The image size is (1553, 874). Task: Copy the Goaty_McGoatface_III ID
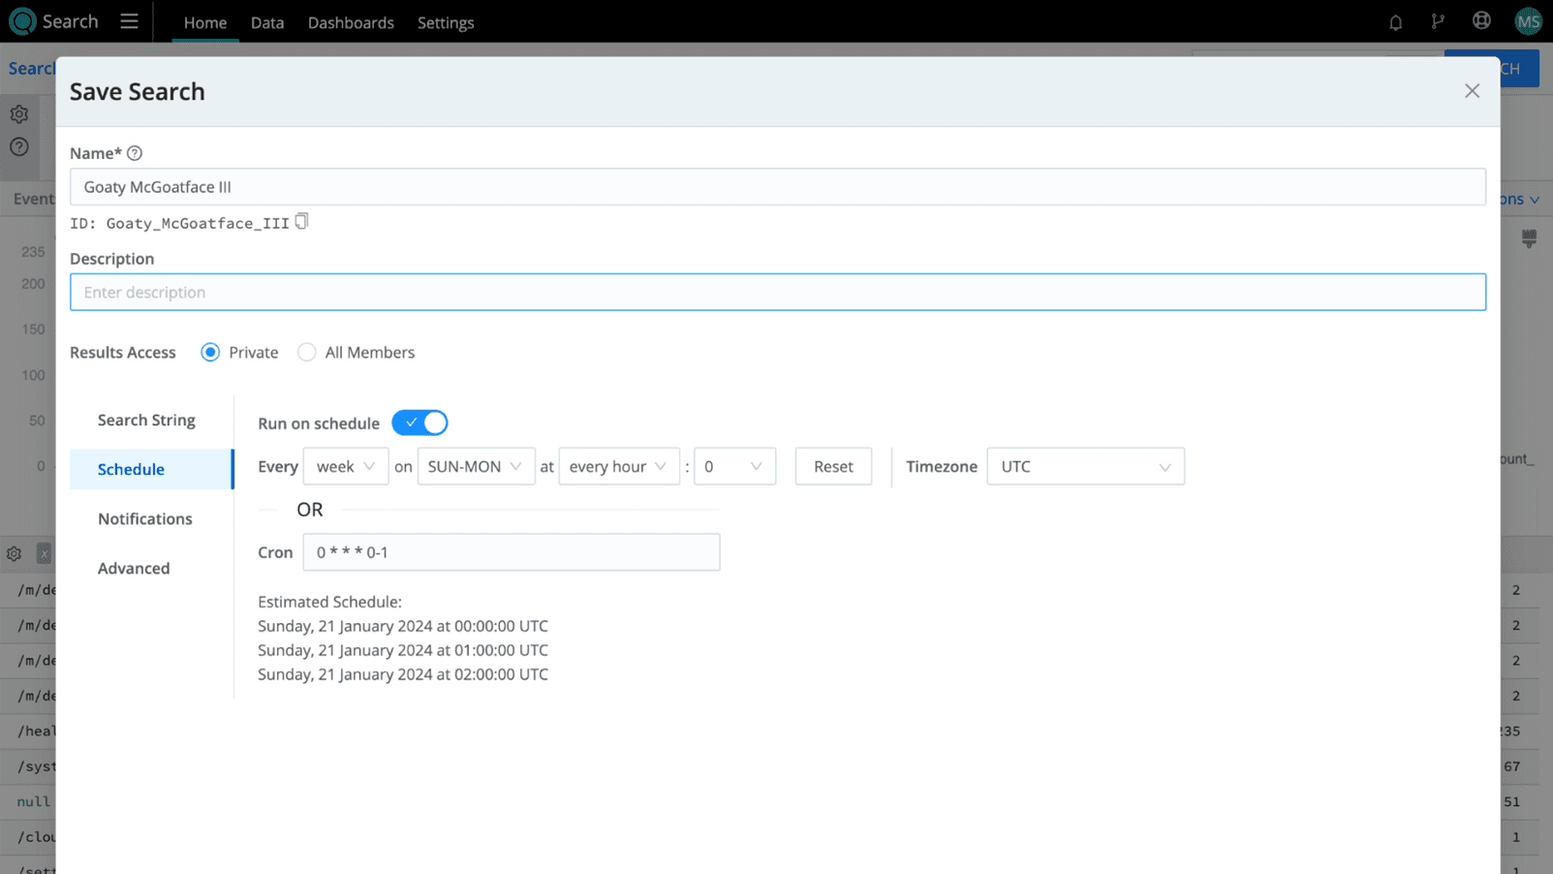302,222
